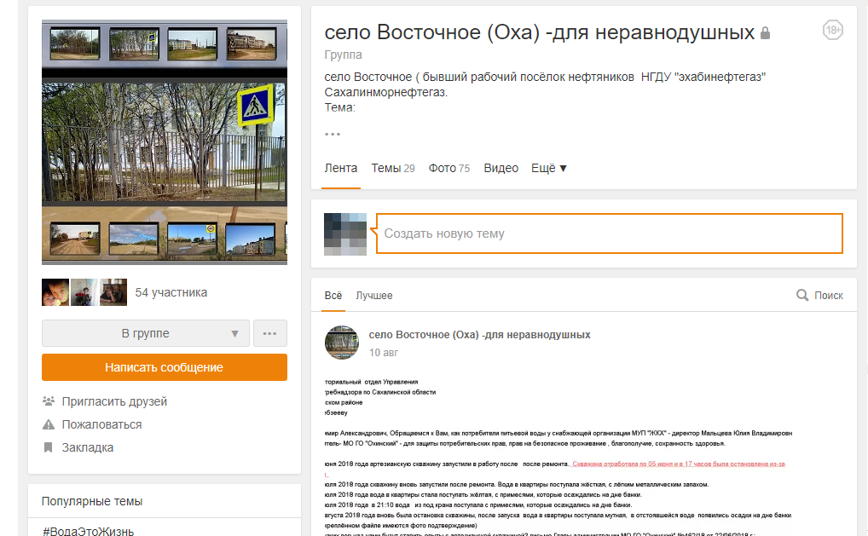
Task: Show 'Лучшее' posts filter
Action: coord(374,296)
